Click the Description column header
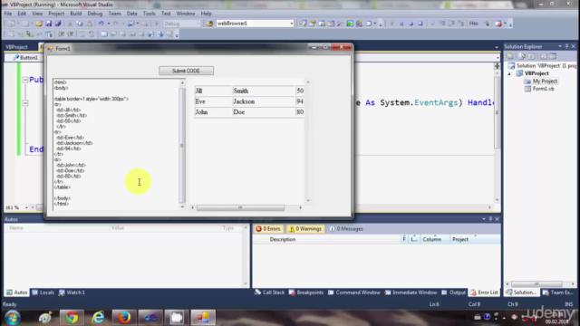 [283, 239]
